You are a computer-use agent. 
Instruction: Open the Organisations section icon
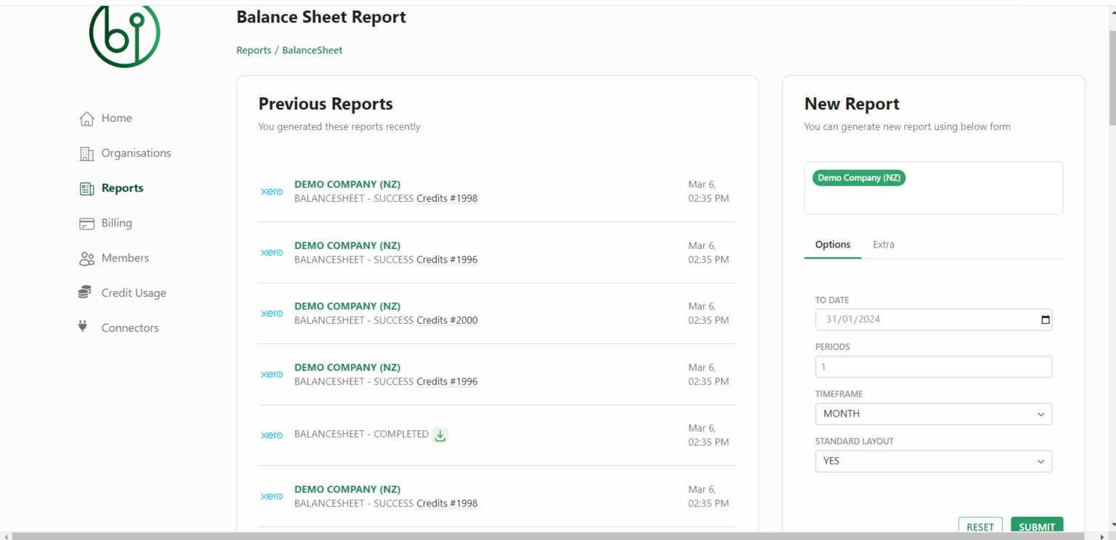86,152
